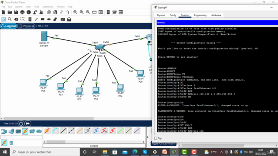This screenshot has height=156, width=278.
Task: Open the Tools menu
Action: [x=36, y=7]
